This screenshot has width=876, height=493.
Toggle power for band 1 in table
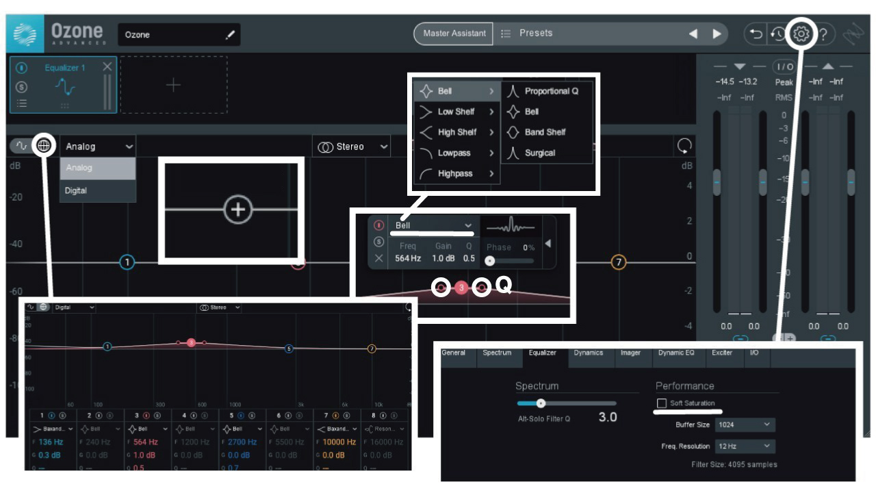tap(51, 415)
